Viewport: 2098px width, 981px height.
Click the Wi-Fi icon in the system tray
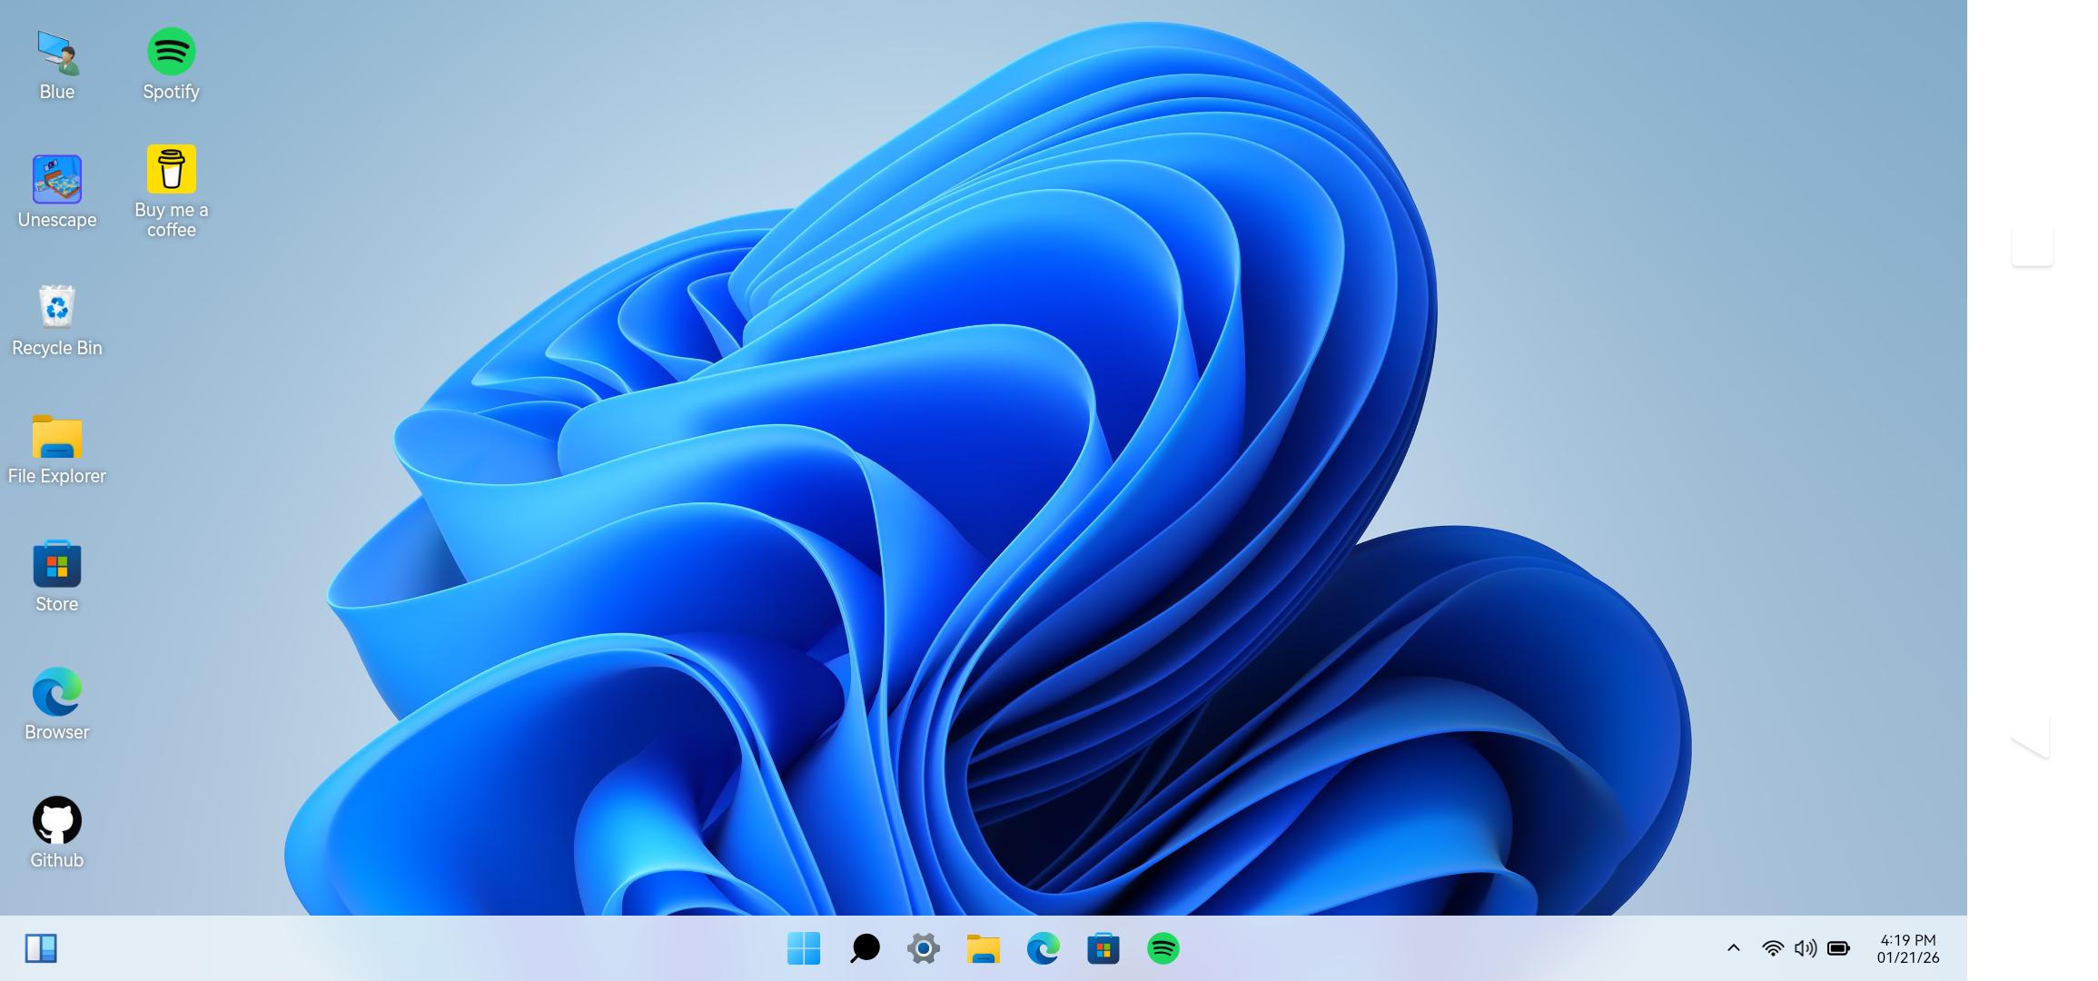(x=1772, y=948)
